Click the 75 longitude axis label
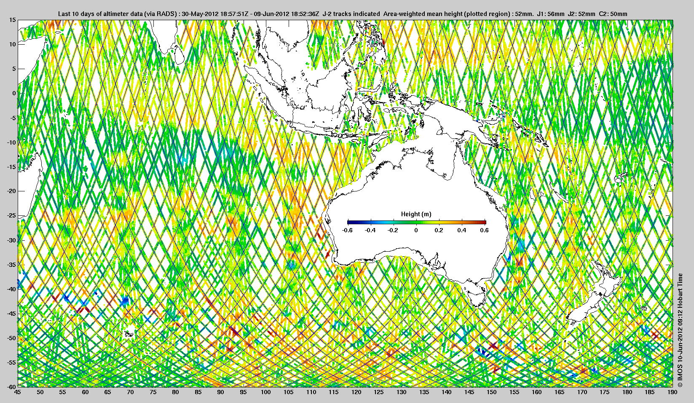This screenshot has width=694, height=403. click(x=153, y=392)
